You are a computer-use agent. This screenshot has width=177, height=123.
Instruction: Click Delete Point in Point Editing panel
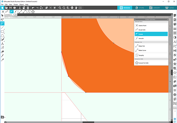pyautogui.click(x=151, y=25)
